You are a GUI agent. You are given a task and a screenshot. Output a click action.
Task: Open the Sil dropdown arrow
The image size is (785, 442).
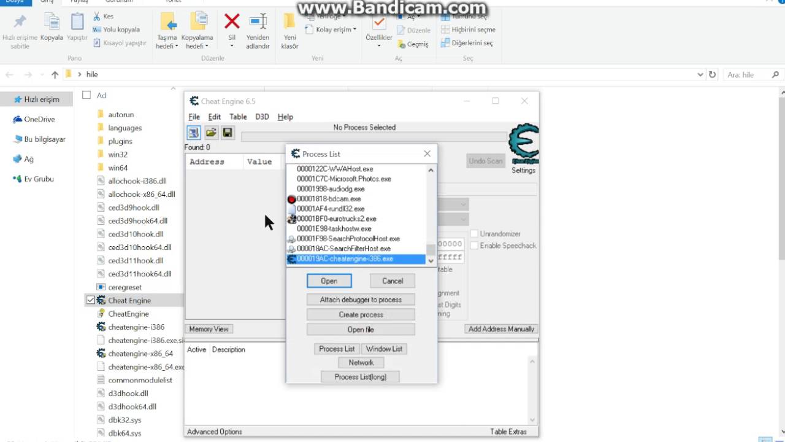(x=232, y=46)
